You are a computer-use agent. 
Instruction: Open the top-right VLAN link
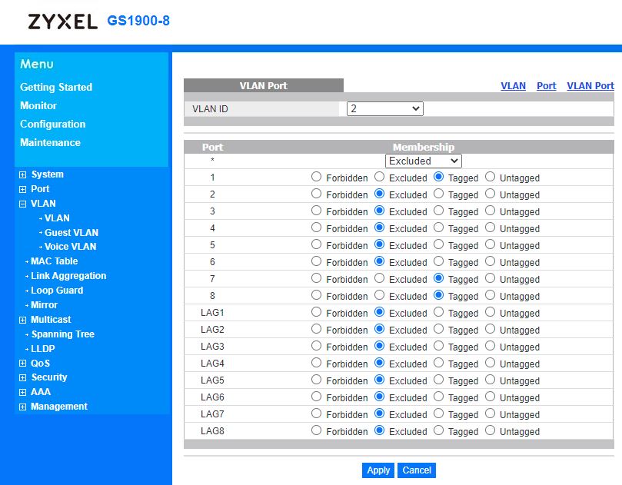coord(513,86)
